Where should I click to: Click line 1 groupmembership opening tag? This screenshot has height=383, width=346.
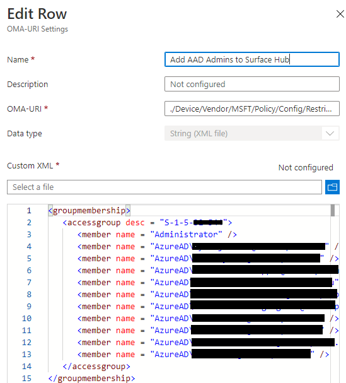point(89,211)
